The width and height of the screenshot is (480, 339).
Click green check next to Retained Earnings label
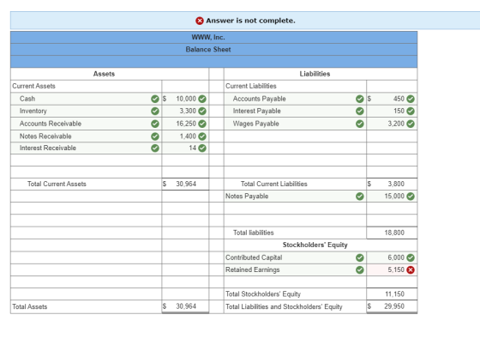point(360,269)
